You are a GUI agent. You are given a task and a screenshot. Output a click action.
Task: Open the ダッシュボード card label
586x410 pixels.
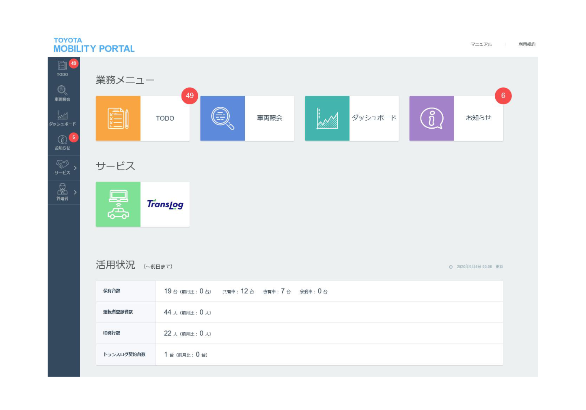(374, 118)
